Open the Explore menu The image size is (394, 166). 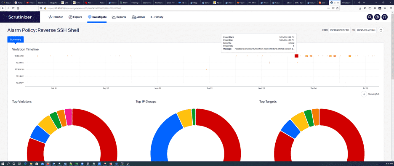(75, 17)
